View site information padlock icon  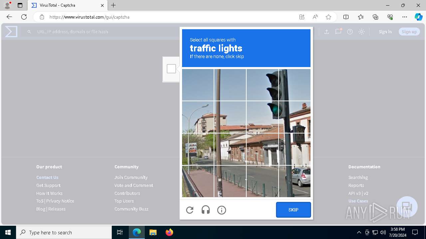pyautogui.click(x=42, y=17)
